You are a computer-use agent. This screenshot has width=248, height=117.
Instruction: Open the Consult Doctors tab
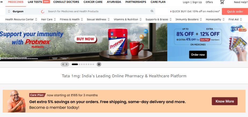tap(66, 2)
